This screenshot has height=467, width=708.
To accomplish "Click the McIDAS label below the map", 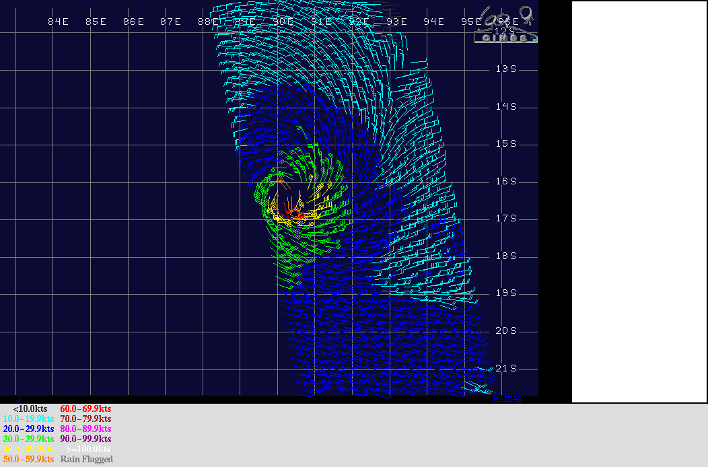I will [x=507, y=399].
